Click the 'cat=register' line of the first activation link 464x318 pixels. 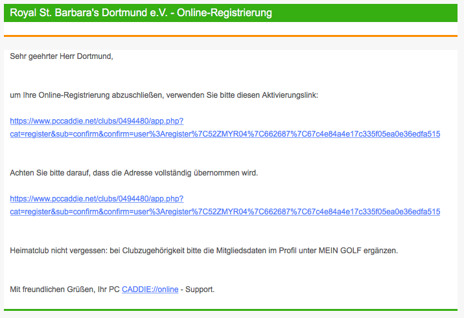[225, 134]
